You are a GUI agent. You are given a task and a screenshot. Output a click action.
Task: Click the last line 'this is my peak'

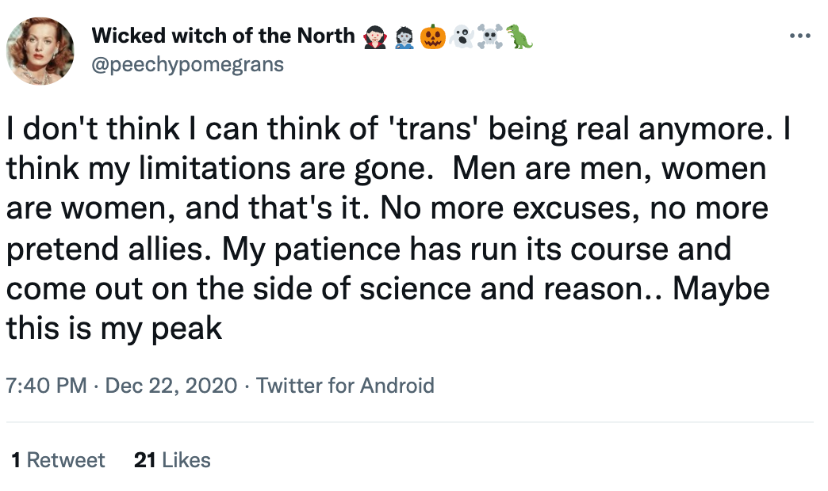tap(114, 328)
